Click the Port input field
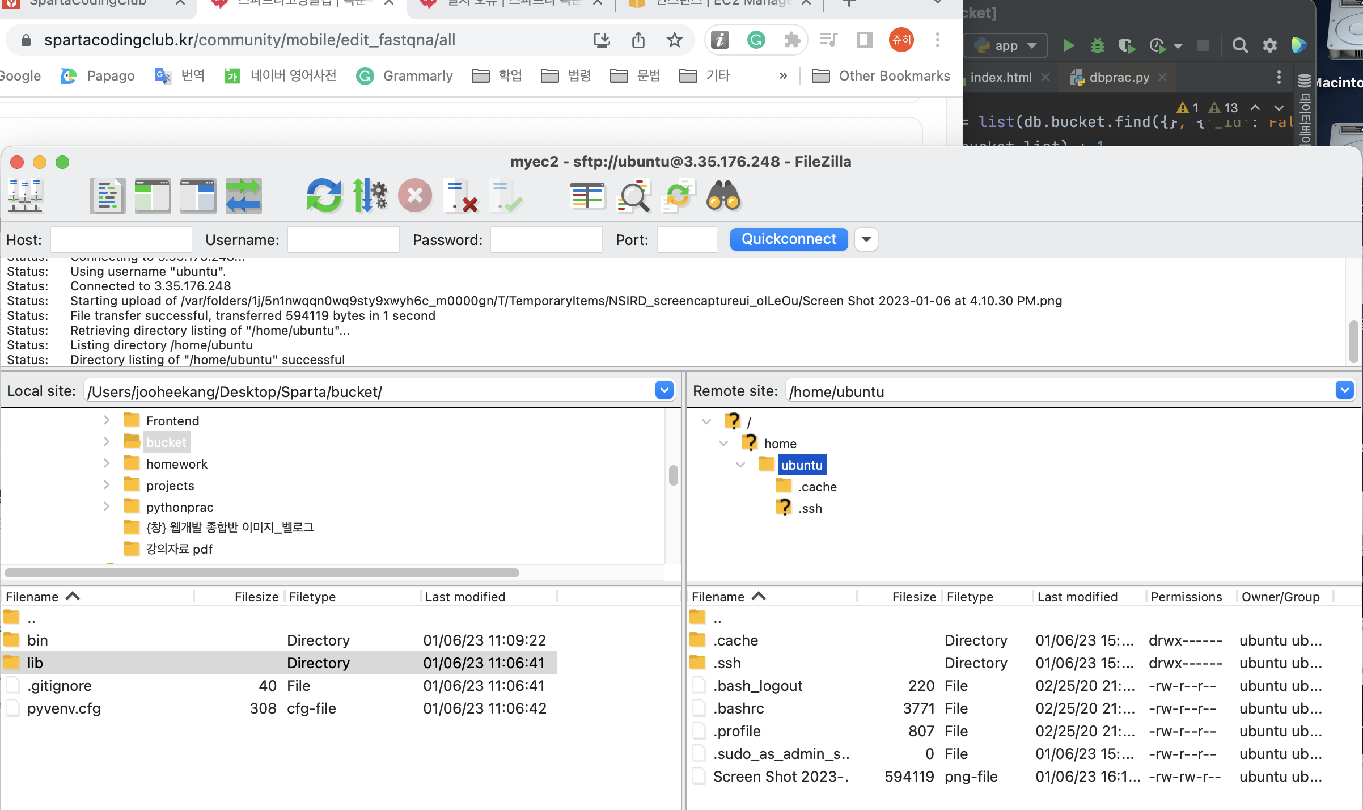Image resolution: width=1363 pixels, height=810 pixels. (x=687, y=239)
